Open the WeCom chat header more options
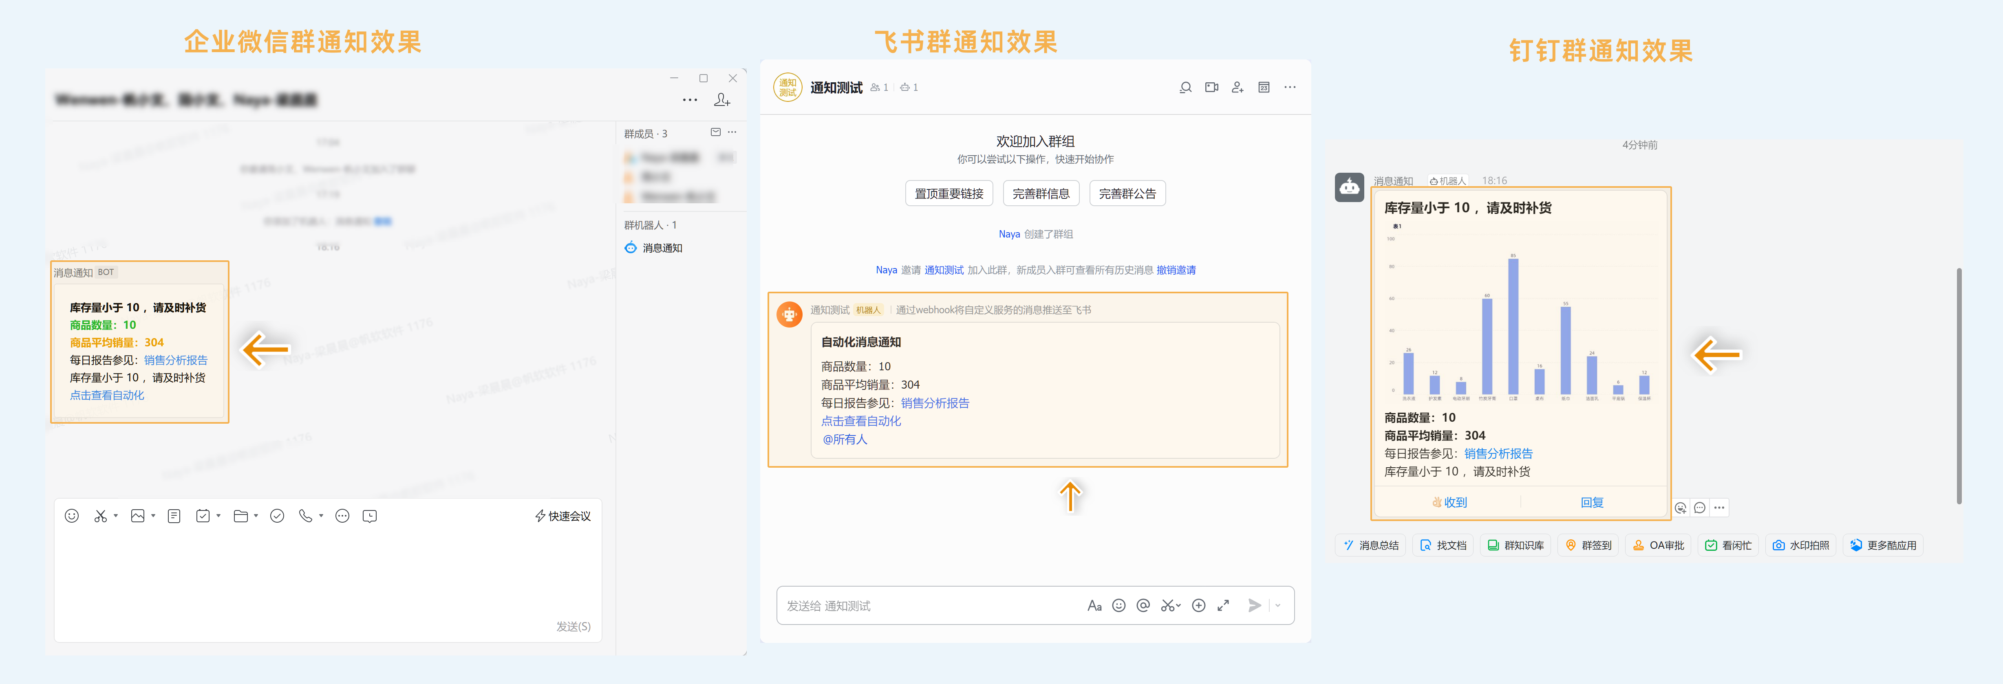 690,100
